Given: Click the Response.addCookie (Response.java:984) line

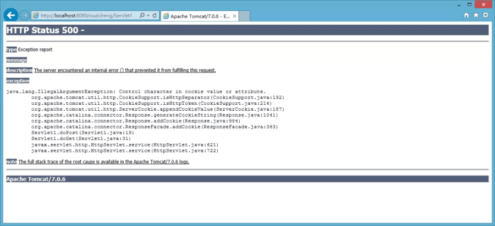Looking at the screenshot, I should pos(136,121).
